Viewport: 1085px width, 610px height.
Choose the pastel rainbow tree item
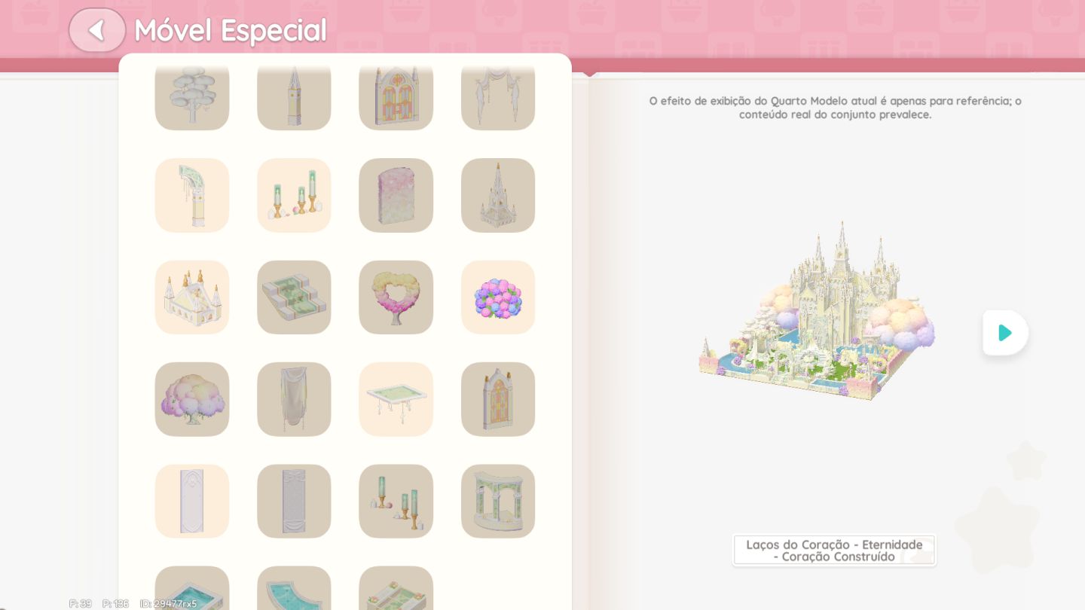click(192, 399)
